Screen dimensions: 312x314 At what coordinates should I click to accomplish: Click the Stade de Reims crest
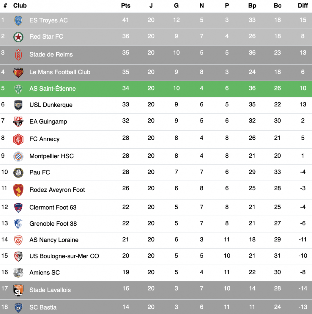click(18, 55)
